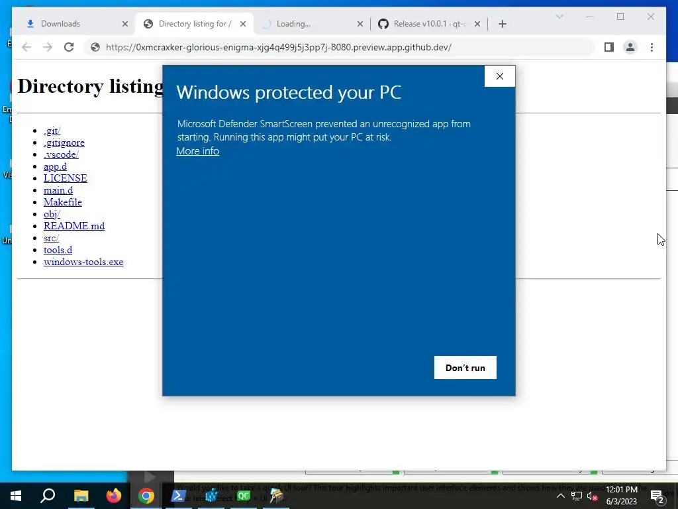Open the .gitignore file link
The width and height of the screenshot is (678, 509).
click(x=64, y=143)
